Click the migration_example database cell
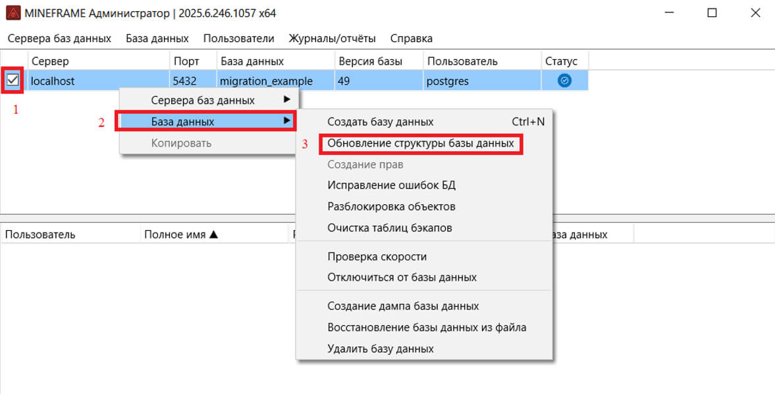 pyautogui.click(x=276, y=80)
